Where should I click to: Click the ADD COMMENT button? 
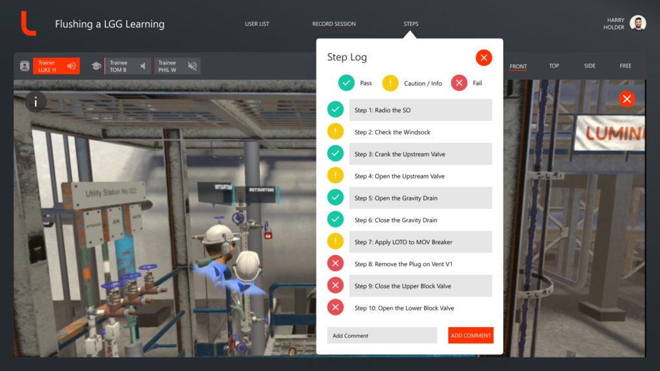coord(471,335)
